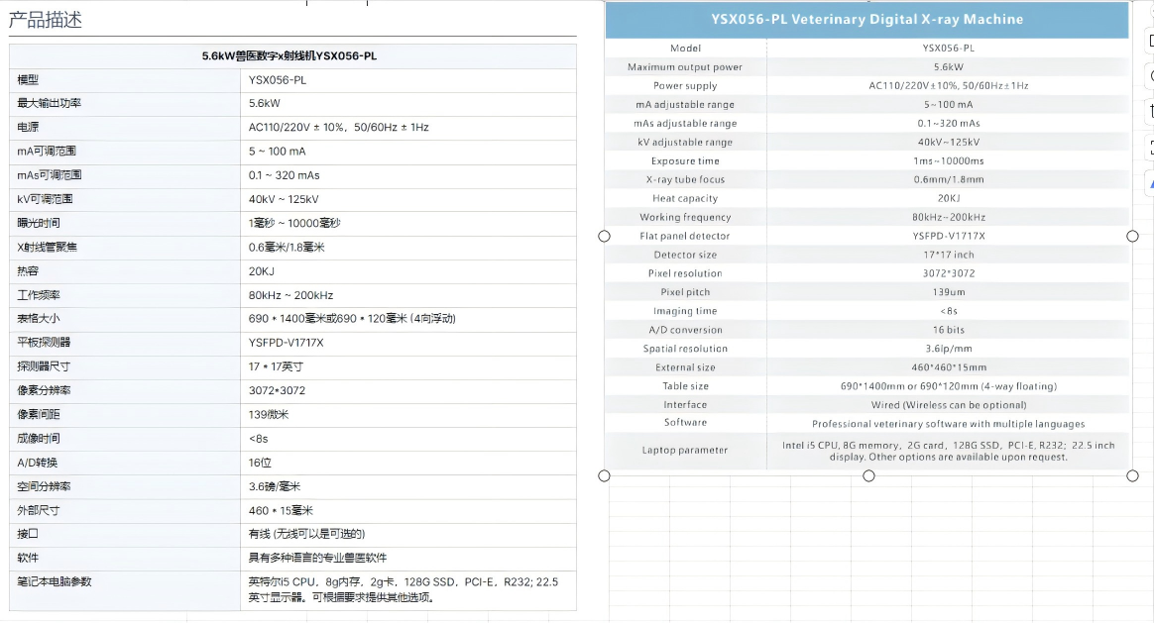Select the Heat capacity label
The width and height of the screenshot is (1154, 623).
click(685, 198)
